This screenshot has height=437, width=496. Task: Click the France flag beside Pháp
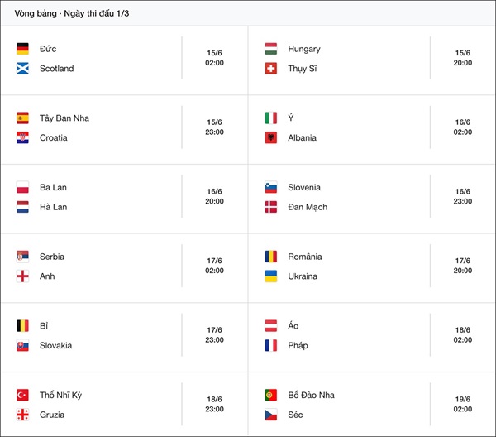(x=270, y=346)
